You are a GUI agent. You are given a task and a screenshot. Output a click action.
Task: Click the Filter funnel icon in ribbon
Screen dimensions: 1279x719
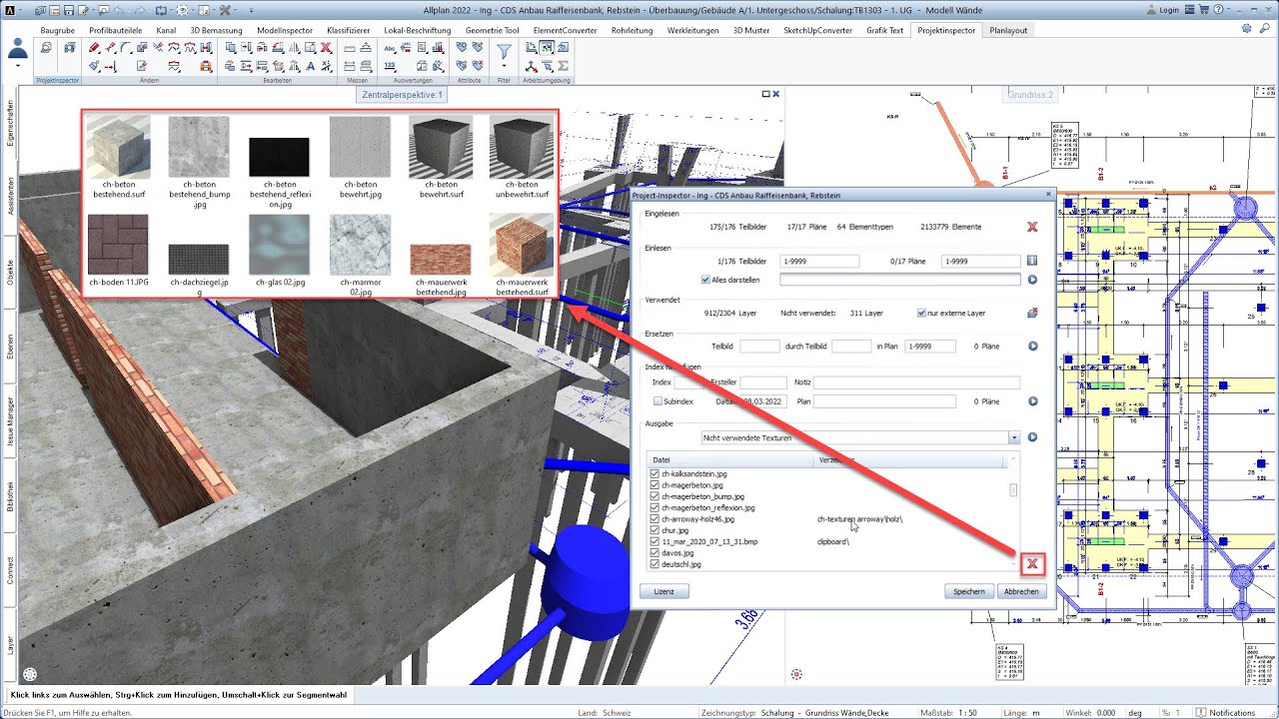click(505, 50)
